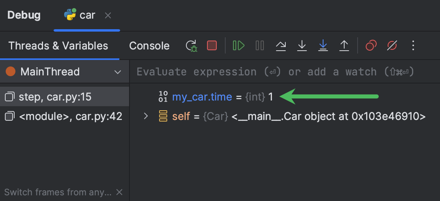
Task: Pause the running program
Action: pyautogui.click(x=260, y=45)
